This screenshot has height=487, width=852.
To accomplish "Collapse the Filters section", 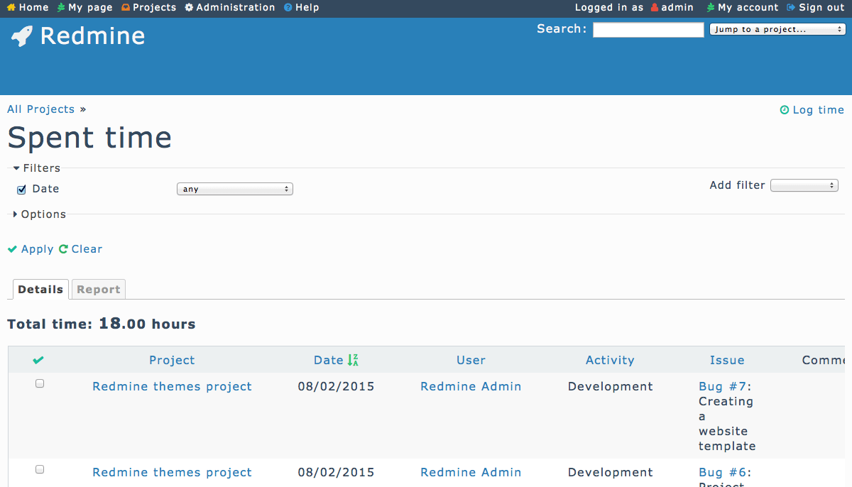I will 37,168.
